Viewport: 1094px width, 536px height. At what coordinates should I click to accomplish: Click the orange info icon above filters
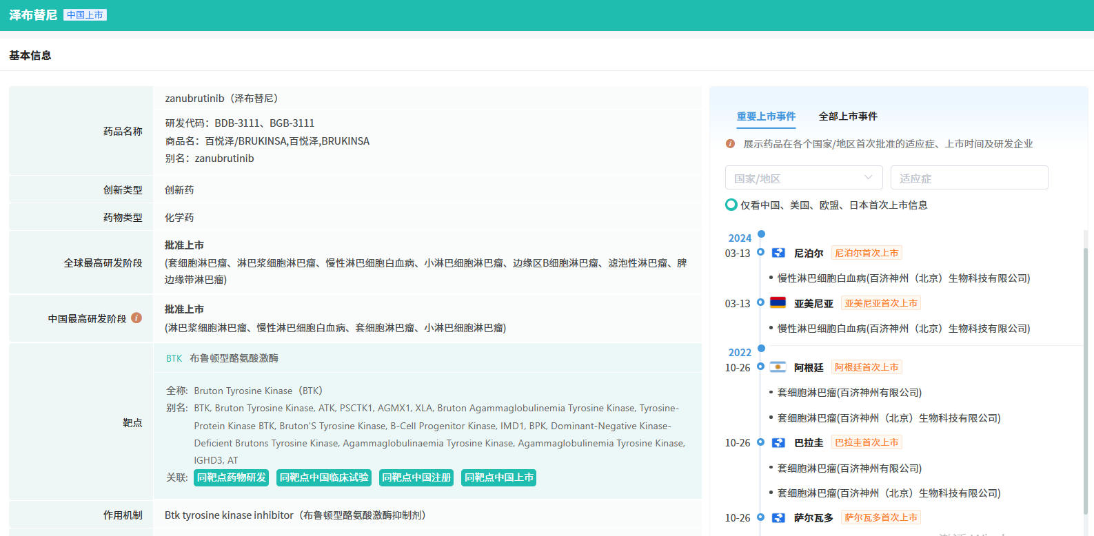pos(730,144)
